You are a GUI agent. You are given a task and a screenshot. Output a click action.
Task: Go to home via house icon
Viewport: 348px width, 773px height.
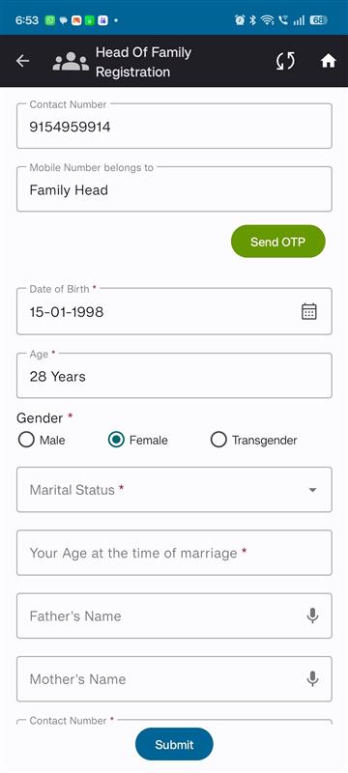(329, 61)
